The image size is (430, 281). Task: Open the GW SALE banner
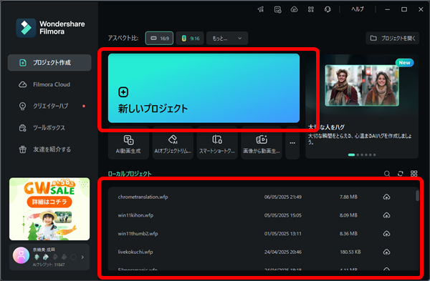pos(49,209)
